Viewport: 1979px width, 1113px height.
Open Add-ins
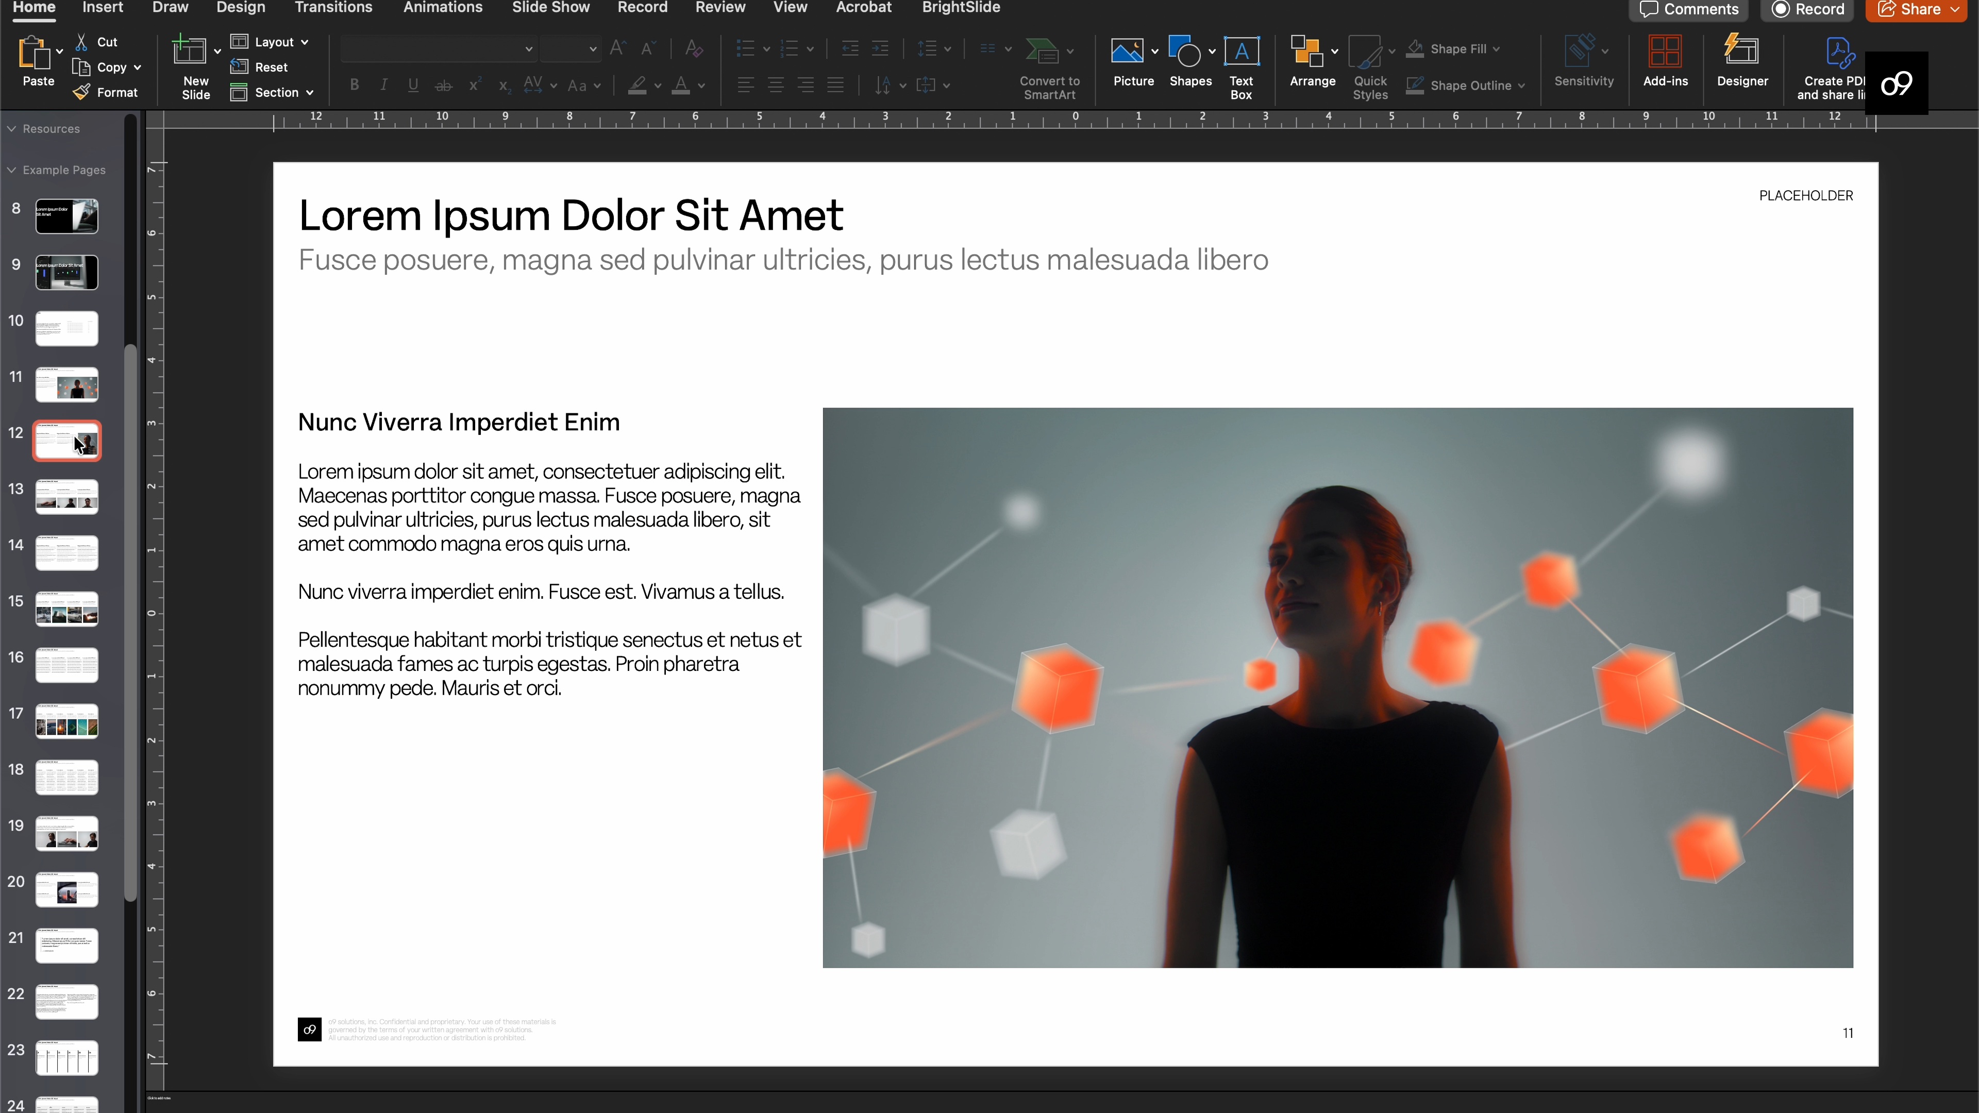(x=1666, y=50)
